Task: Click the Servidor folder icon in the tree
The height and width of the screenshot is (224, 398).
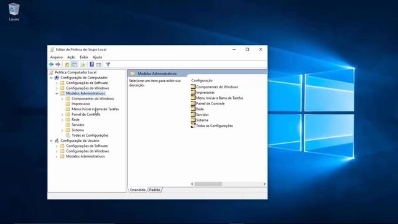Action: 68,124
